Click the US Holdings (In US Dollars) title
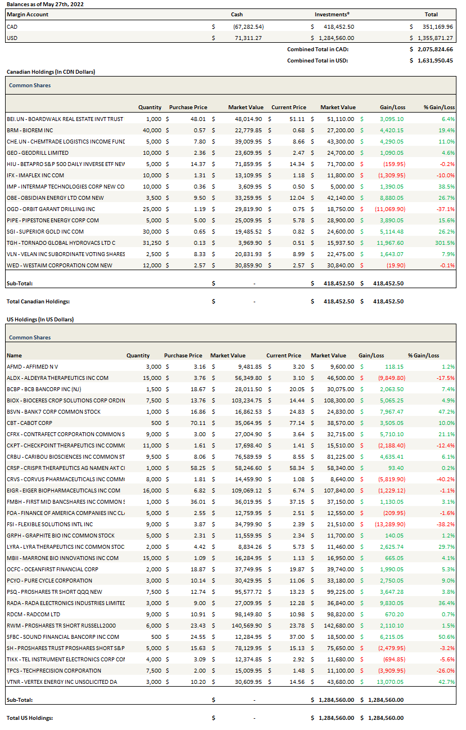Screen dimensions: 466x730 (40, 319)
